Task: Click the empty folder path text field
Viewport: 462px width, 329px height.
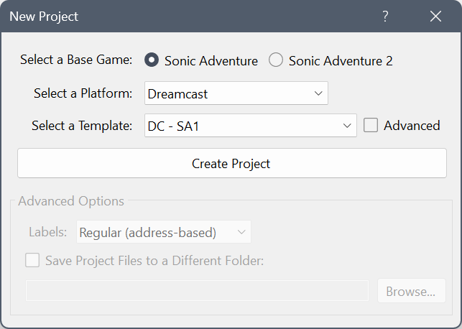Action: [197, 291]
